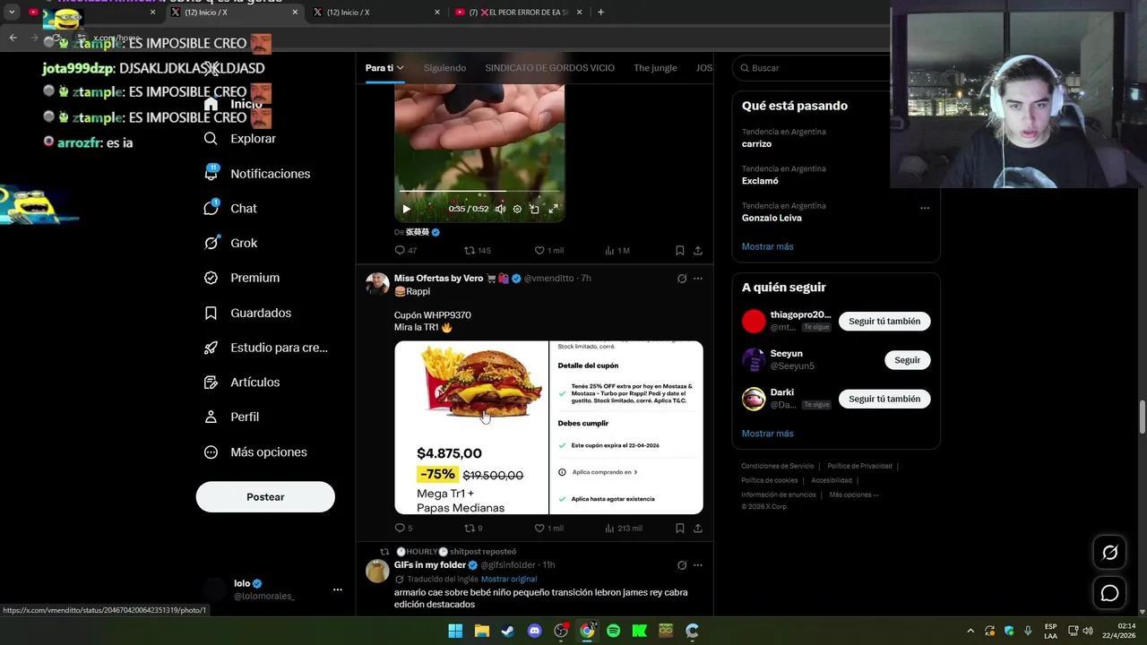Screen dimensions: 1147x645
Task: View 213 mil views on Miss Ofertas post
Action: [x=623, y=529]
